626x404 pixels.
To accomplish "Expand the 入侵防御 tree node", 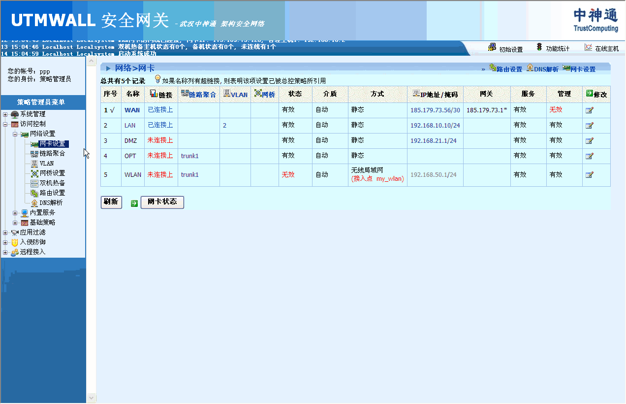I will click(x=5, y=242).
